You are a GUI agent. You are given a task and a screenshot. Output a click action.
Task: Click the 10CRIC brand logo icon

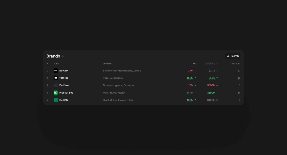click(x=55, y=78)
